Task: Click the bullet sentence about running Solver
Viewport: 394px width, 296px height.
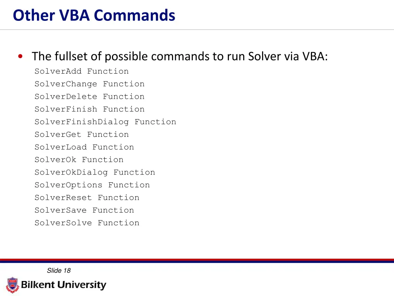Action: click(x=180, y=57)
